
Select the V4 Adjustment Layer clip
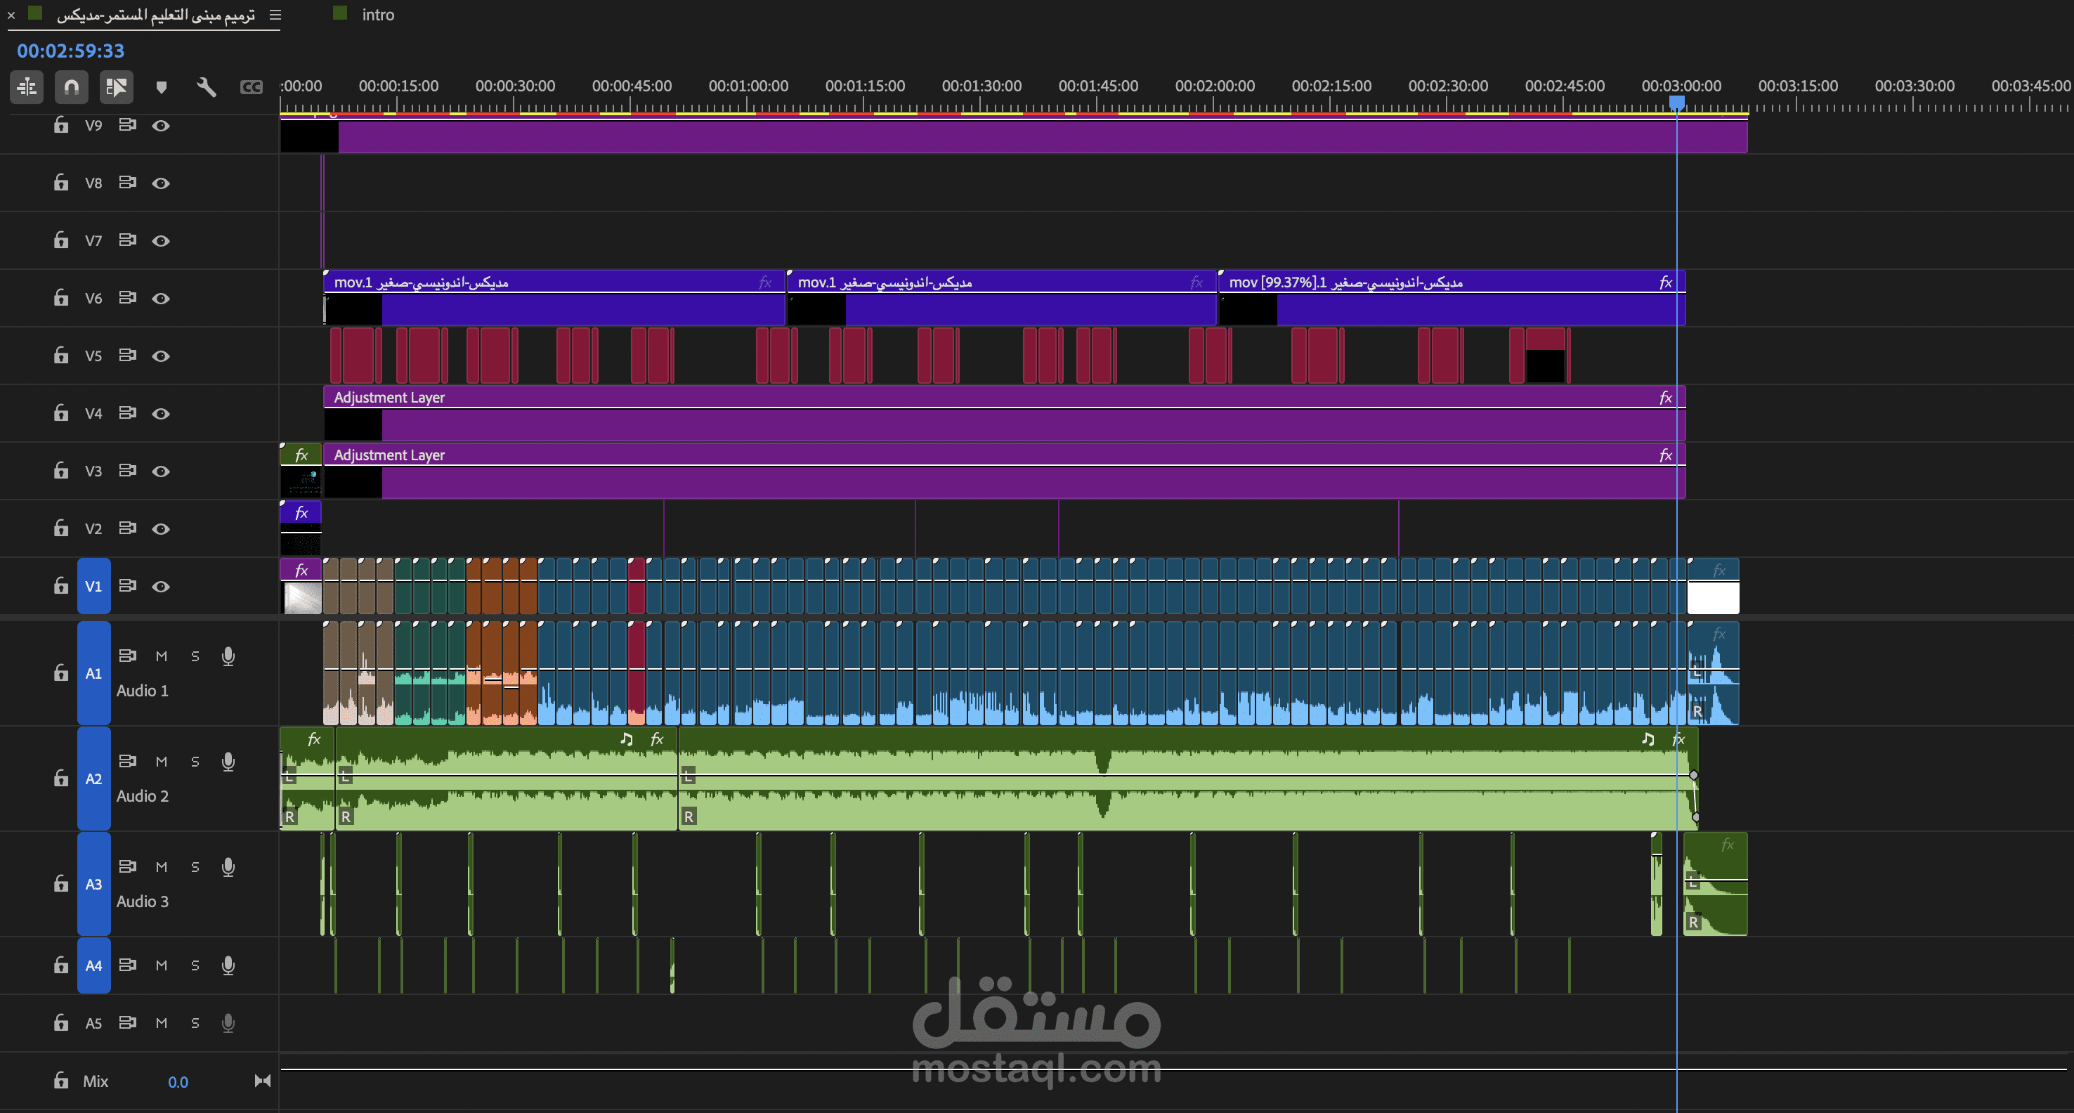click(1005, 413)
